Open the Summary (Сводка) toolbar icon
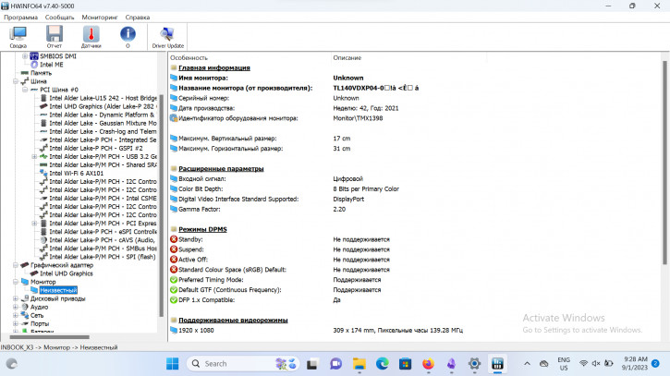The height and width of the screenshot is (376, 670). click(x=18, y=37)
